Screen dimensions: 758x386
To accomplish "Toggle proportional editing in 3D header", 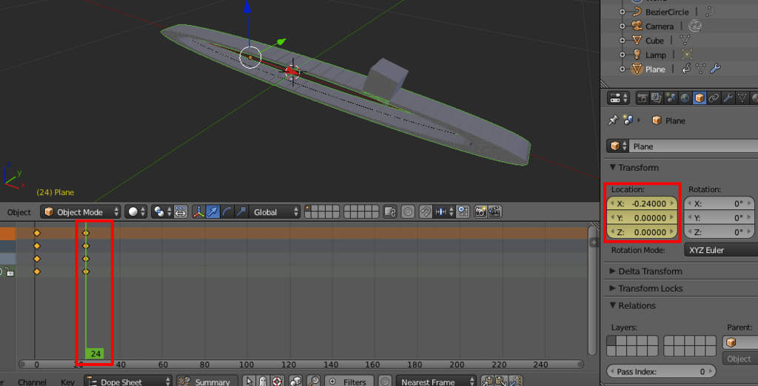I will point(408,212).
